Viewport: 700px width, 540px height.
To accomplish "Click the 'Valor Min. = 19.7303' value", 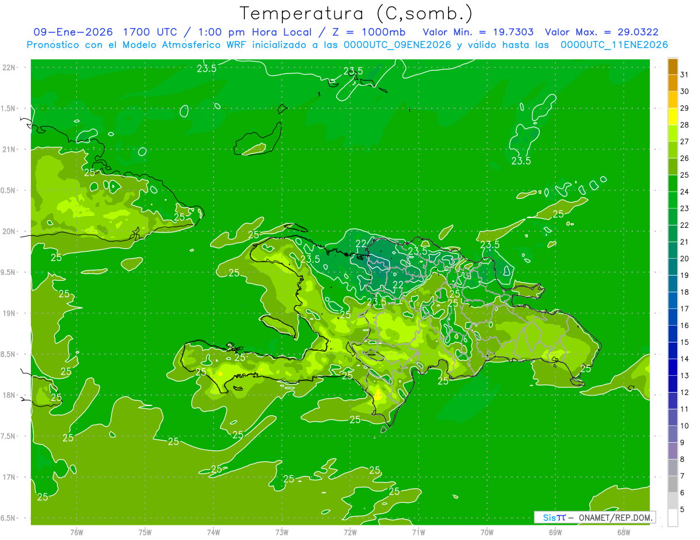I will tap(478, 32).
